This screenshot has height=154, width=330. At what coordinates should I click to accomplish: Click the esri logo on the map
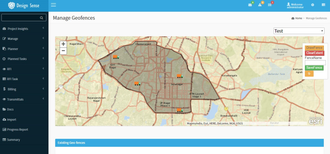[315, 121]
